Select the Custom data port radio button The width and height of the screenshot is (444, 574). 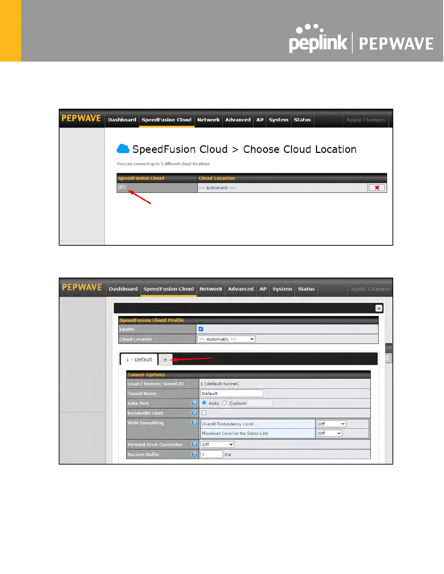225,403
